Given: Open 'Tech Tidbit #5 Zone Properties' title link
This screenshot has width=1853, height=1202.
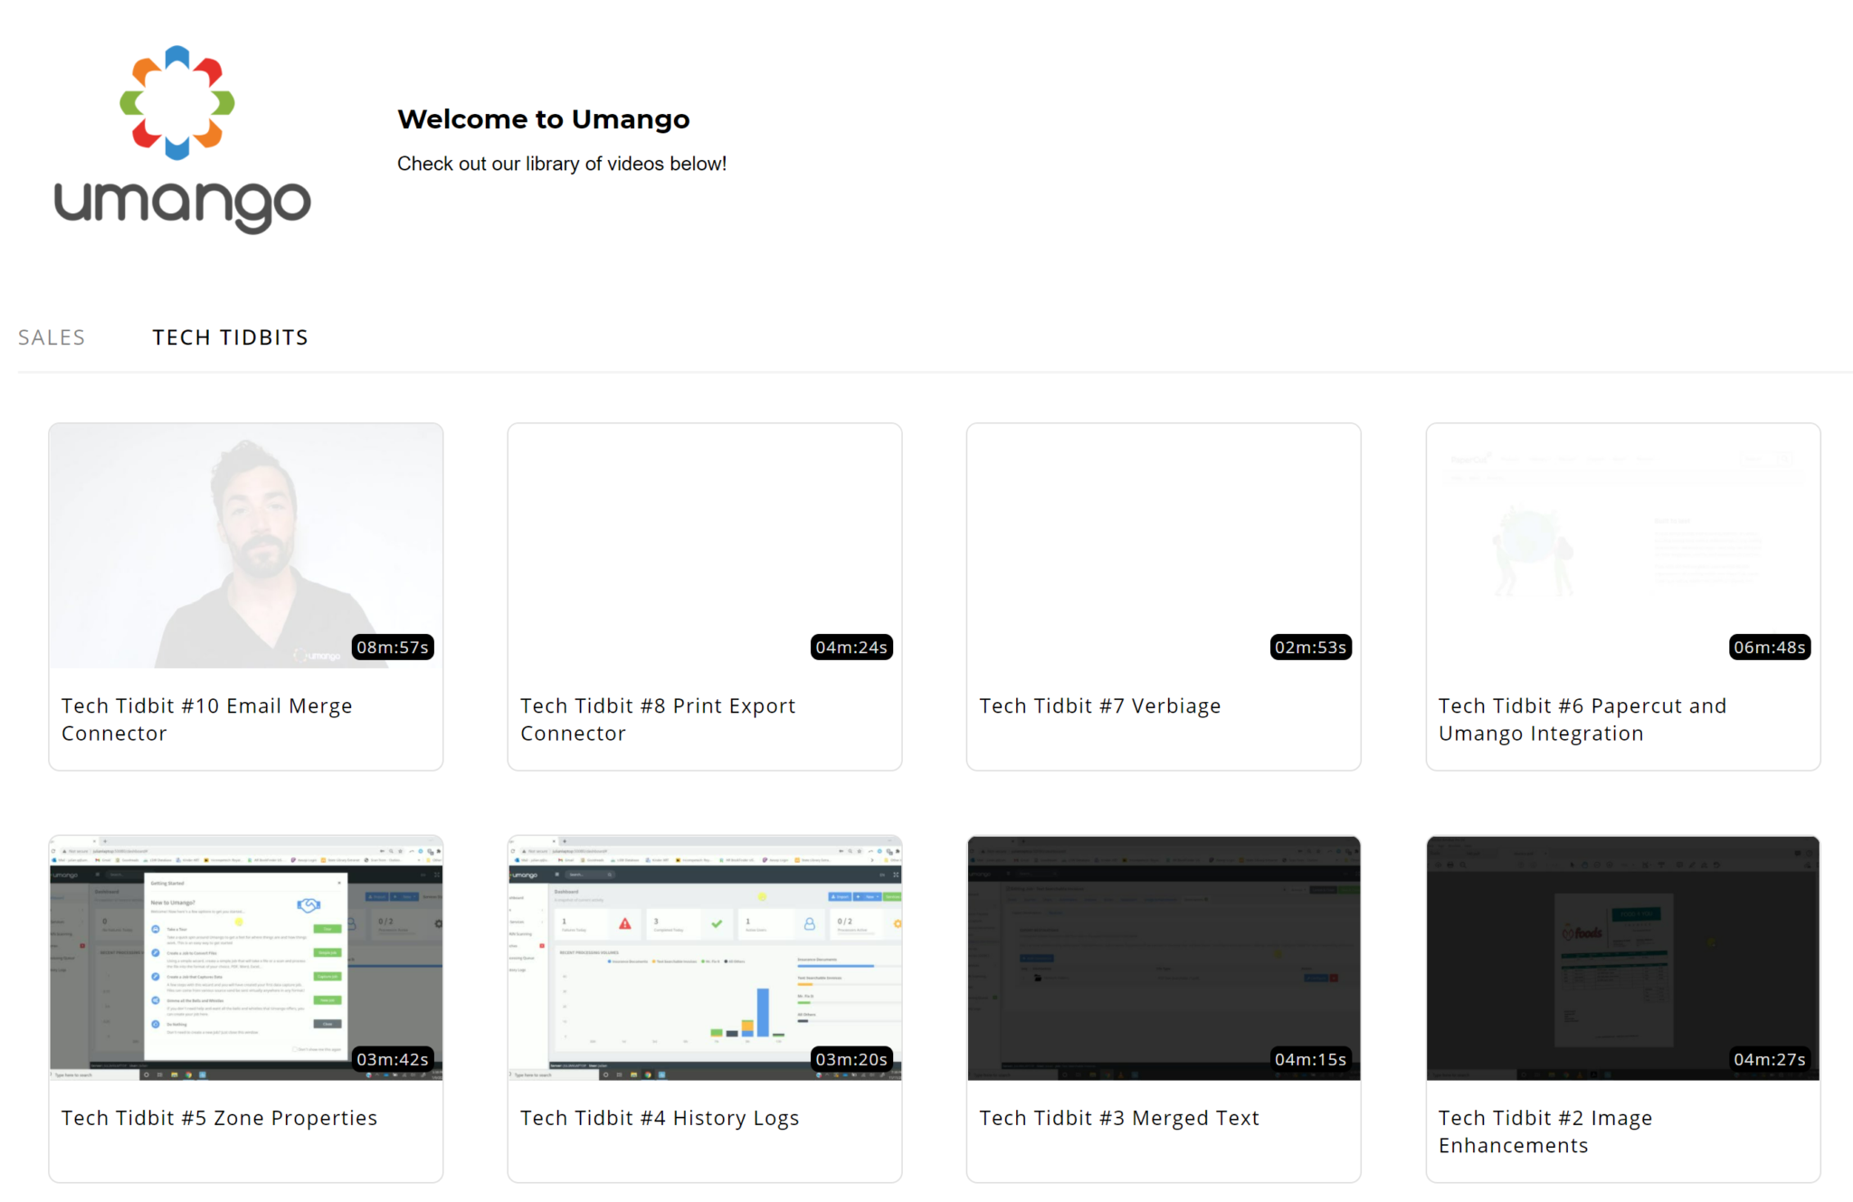Looking at the screenshot, I should (219, 1118).
